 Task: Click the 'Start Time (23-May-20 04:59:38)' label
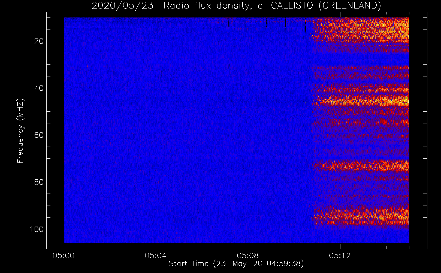coord(236,264)
